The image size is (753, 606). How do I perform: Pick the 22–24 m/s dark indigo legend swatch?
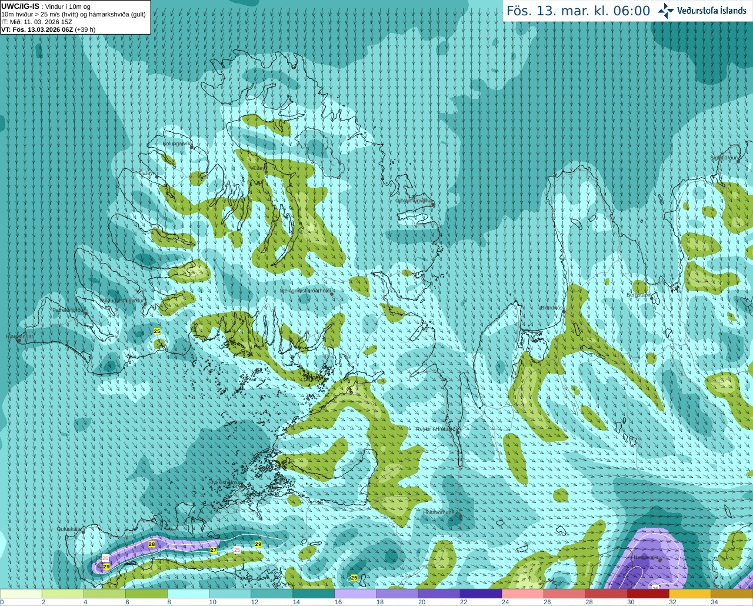pyautogui.click(x=481, y=594)
